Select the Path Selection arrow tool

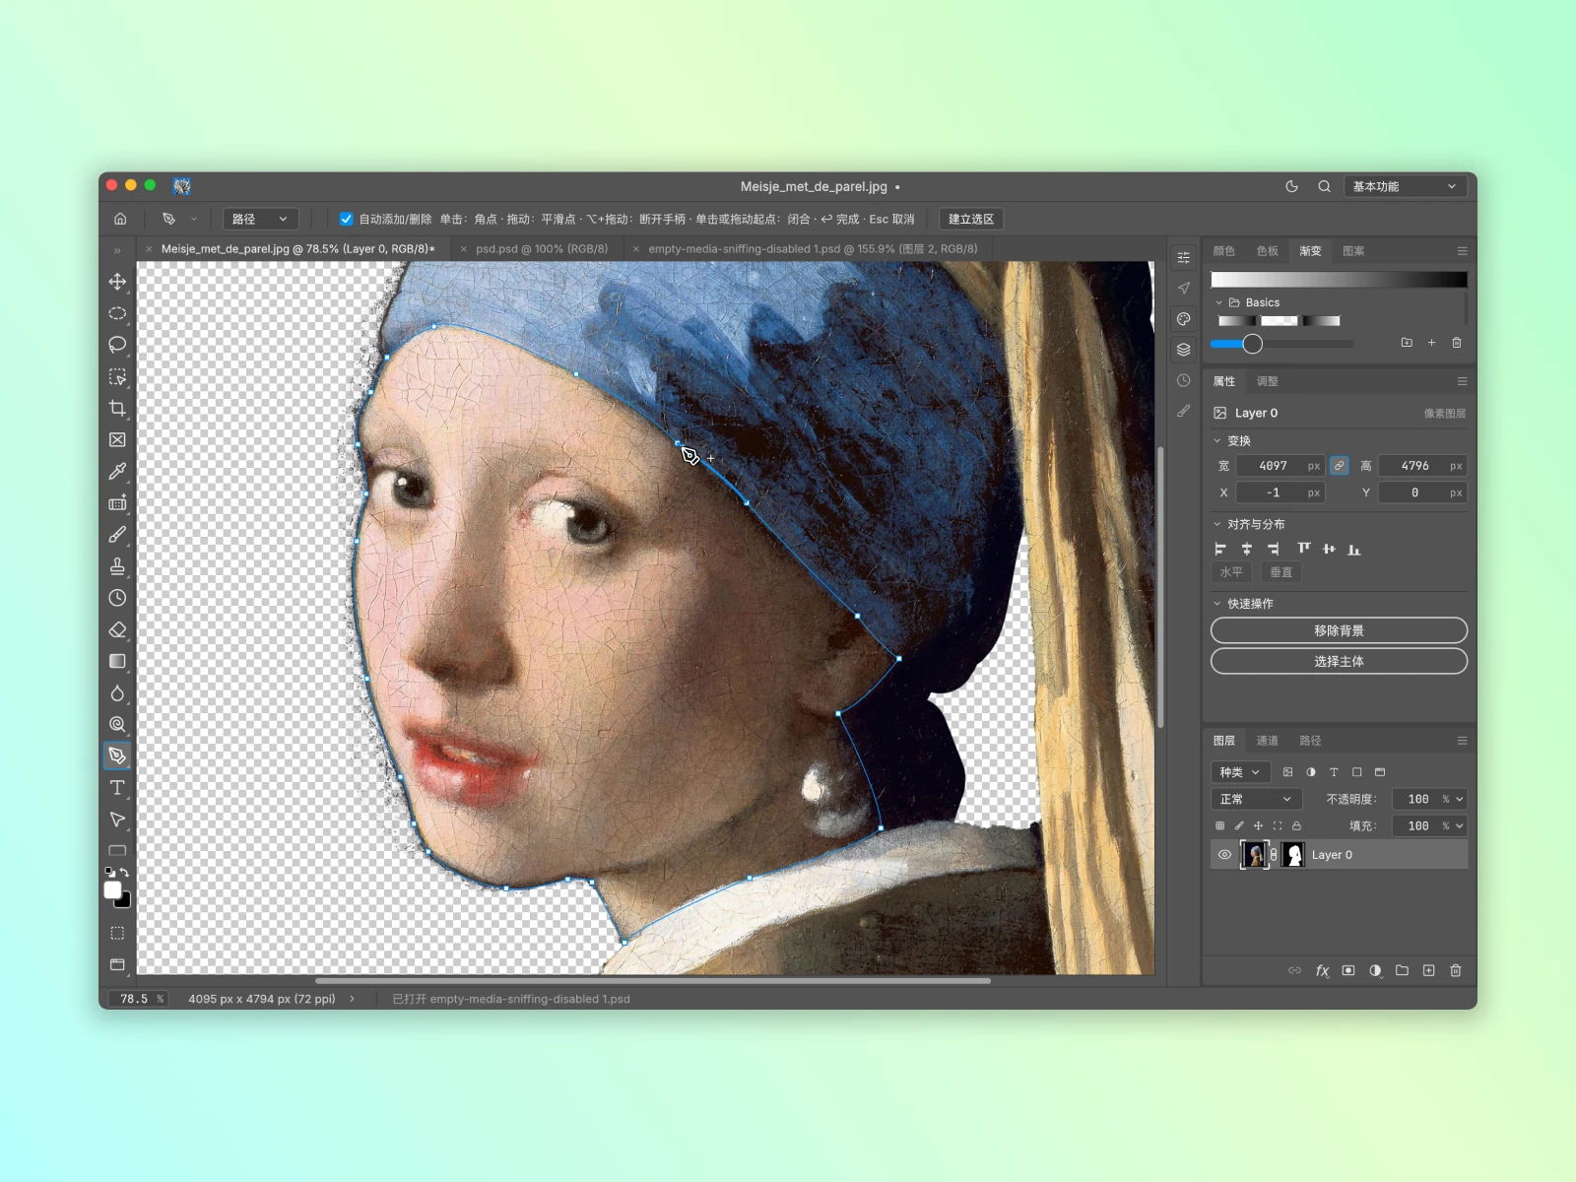[117, 819]
